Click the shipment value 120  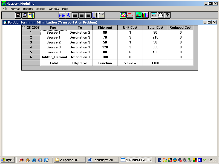pyautogui.click(x=105, y=47)
